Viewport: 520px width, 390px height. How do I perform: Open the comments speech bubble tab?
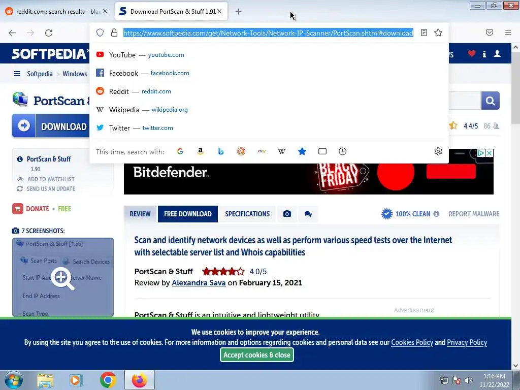(x=308, y=214)
